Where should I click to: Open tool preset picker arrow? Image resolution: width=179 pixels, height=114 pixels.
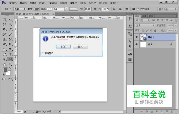[10, 9]
